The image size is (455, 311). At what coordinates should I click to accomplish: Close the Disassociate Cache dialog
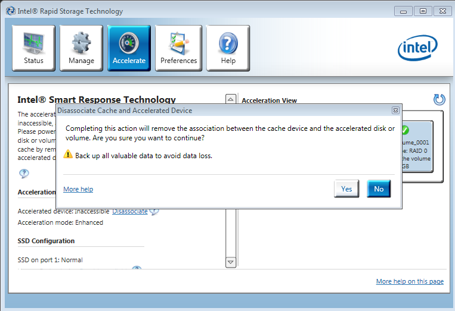tap(395, 110)
